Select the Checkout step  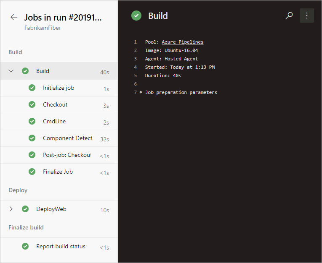tap(55, 105)
